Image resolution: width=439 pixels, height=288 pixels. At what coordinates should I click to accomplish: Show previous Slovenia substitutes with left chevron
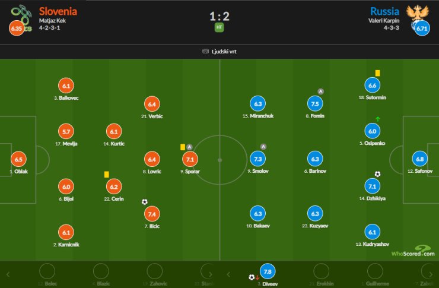[x=8, y=274]
